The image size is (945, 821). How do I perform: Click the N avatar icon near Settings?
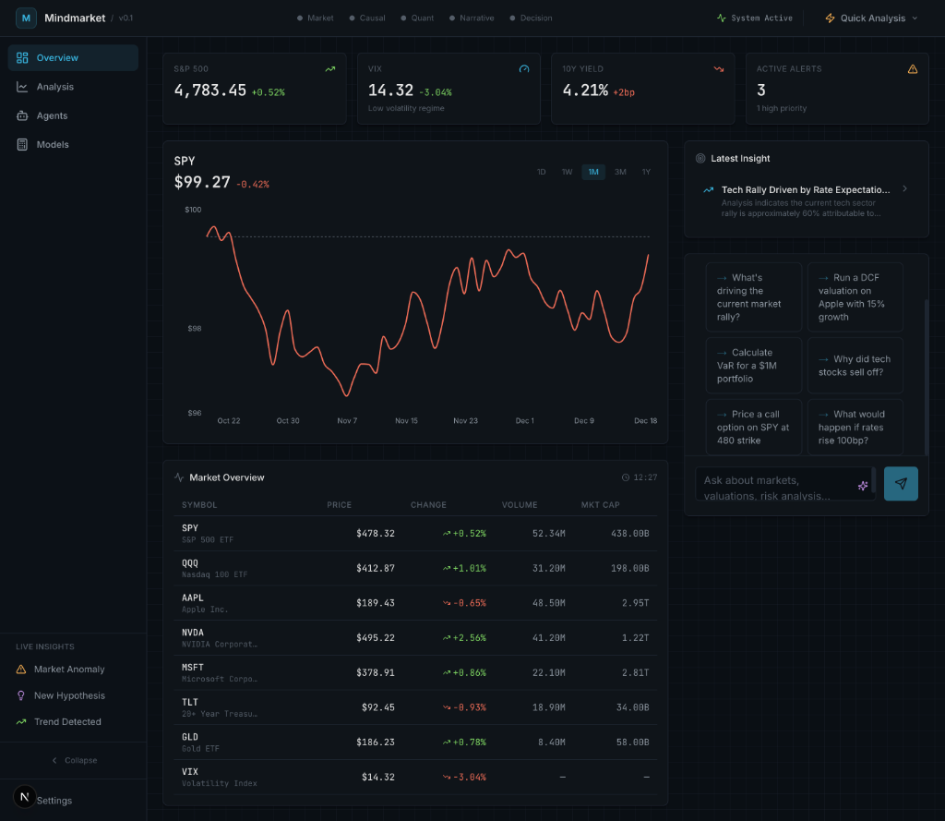click(25, 797)
